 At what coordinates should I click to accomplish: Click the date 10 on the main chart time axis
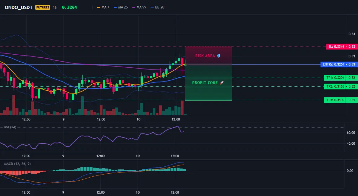pos(138,119)
